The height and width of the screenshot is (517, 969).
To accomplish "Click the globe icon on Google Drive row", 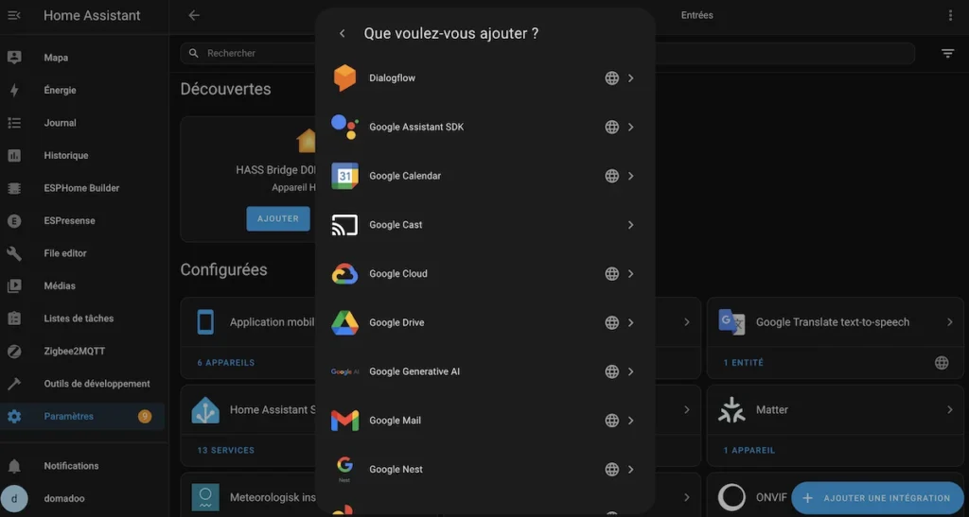I will (x=612, y=322).
